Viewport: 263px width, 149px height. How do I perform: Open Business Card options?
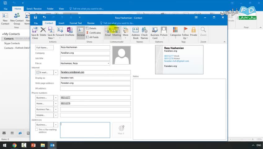tap(155, 33)
